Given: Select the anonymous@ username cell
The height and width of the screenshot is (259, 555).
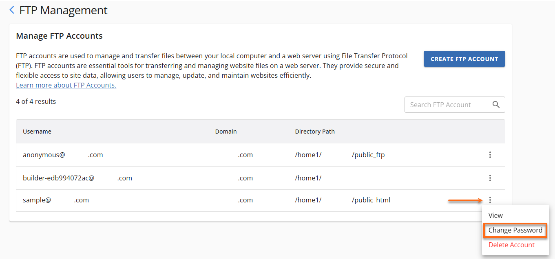Looking at the screenshot, I should [63, 155].
